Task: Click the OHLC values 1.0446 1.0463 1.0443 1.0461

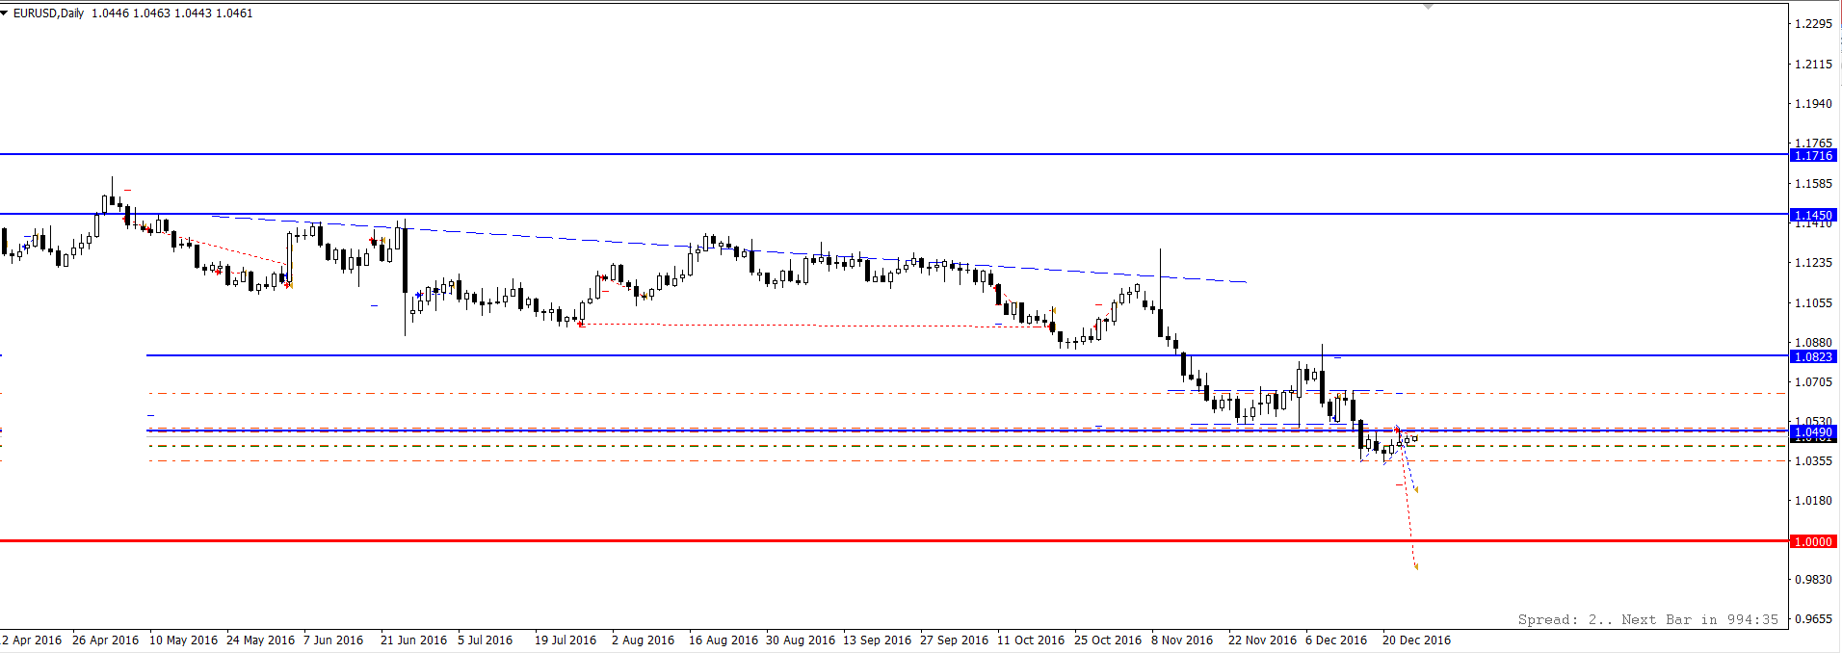Action: point(172,13)
